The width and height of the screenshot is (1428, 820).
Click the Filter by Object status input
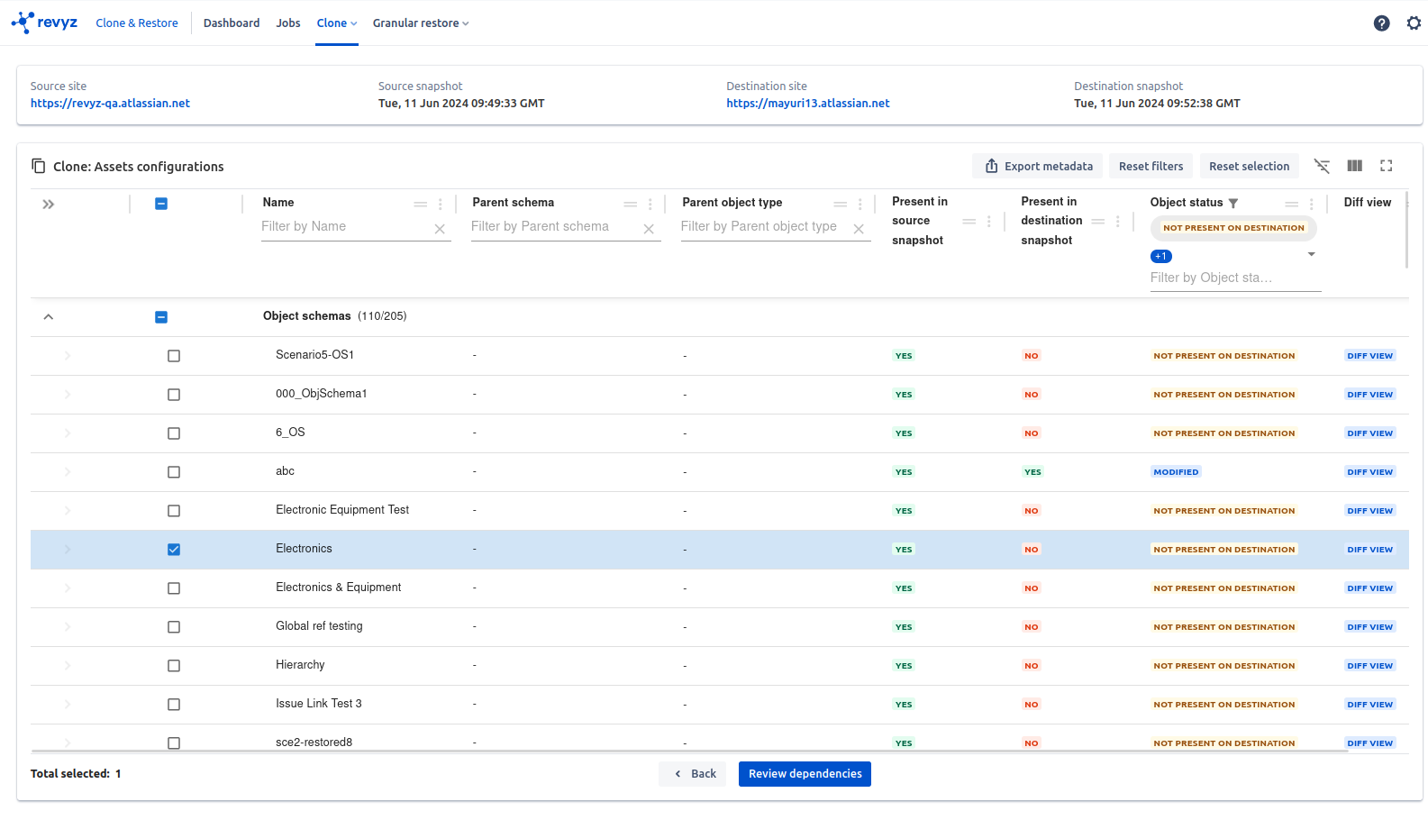pos(1235,278)
